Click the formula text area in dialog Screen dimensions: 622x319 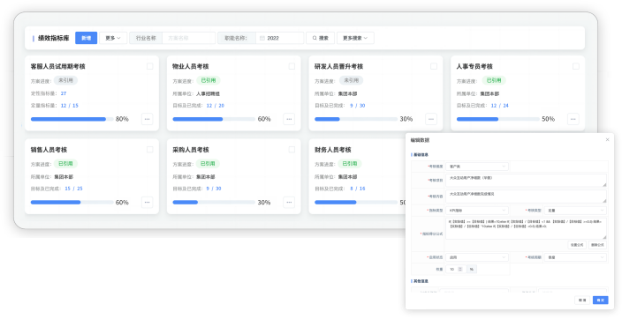coord(526,228)
